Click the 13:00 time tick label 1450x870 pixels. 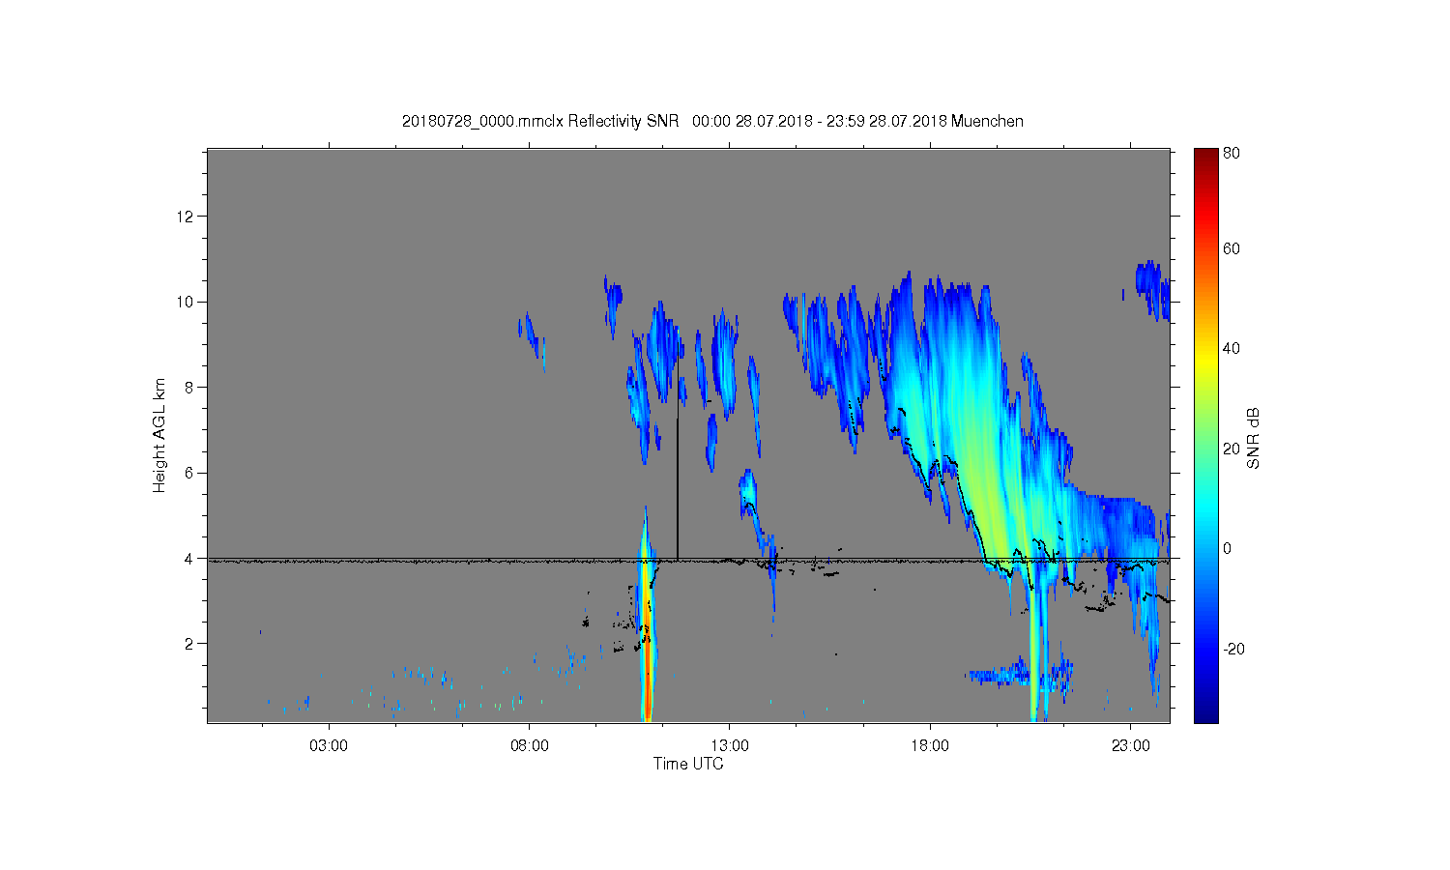pos(730,746)
